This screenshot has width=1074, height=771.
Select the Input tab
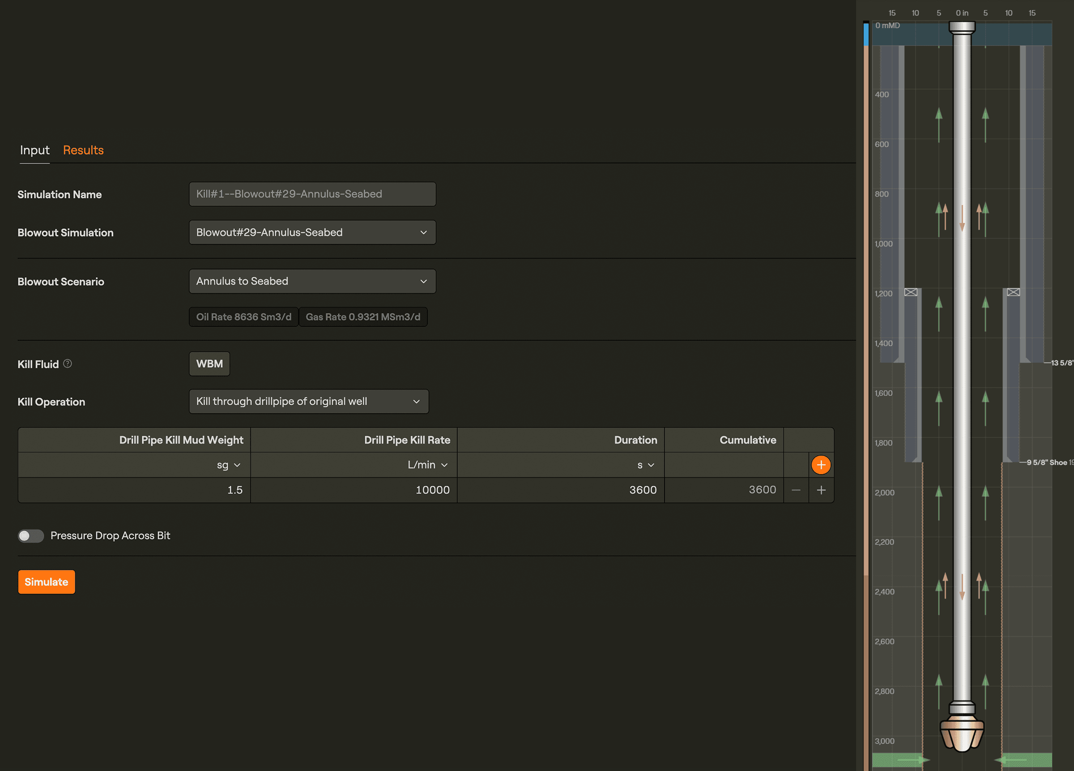pos(34,150)
